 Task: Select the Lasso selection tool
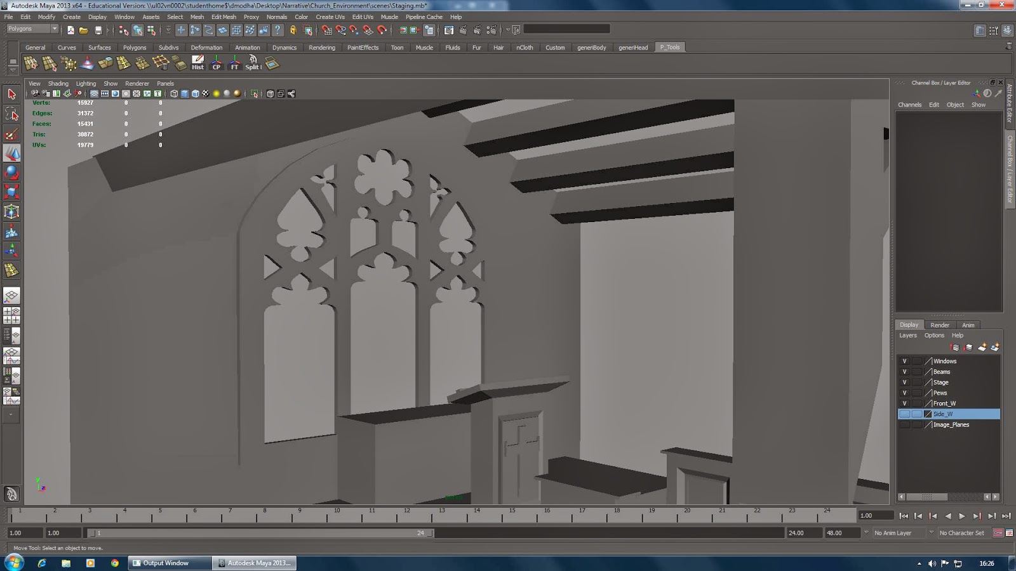pyautogui.click(x=11, y=114)
